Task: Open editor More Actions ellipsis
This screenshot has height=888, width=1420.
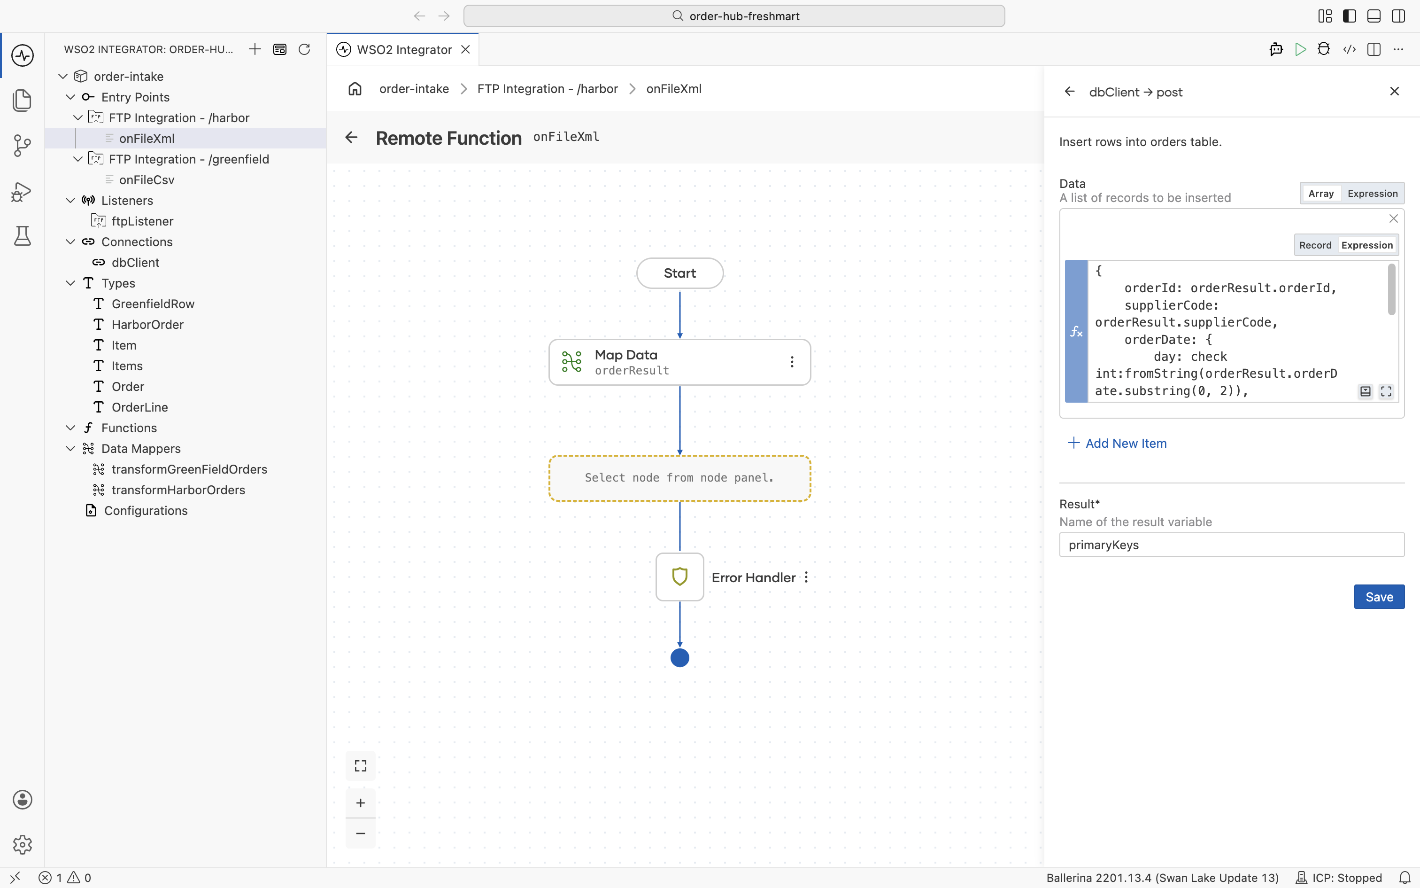Action: (x=1398, y=49)
